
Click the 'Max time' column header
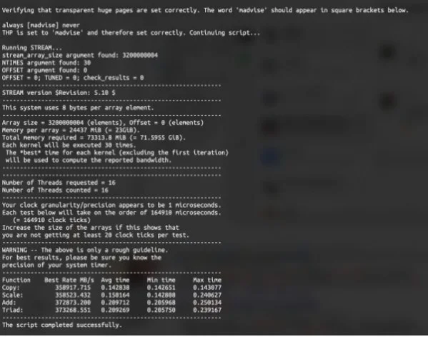pyautogui.click(x=207, y=280)
